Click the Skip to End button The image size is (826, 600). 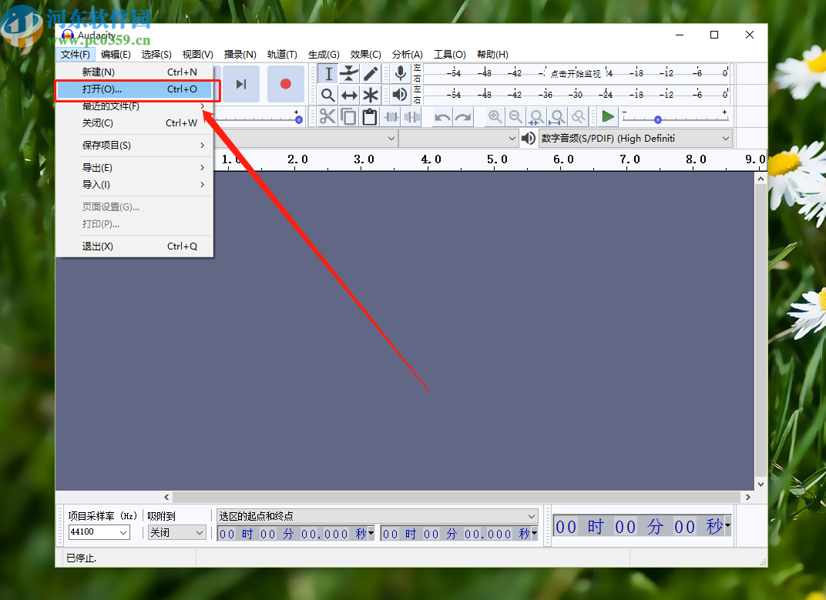point(241,84)
